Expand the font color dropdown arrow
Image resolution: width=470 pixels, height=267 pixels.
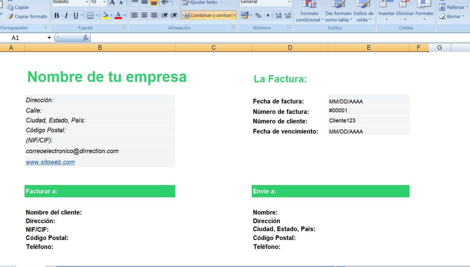point(124,15)
